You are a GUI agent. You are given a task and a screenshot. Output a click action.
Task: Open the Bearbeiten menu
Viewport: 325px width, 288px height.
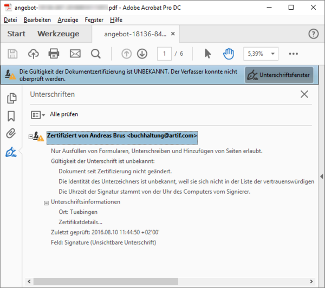pos(37,20)
